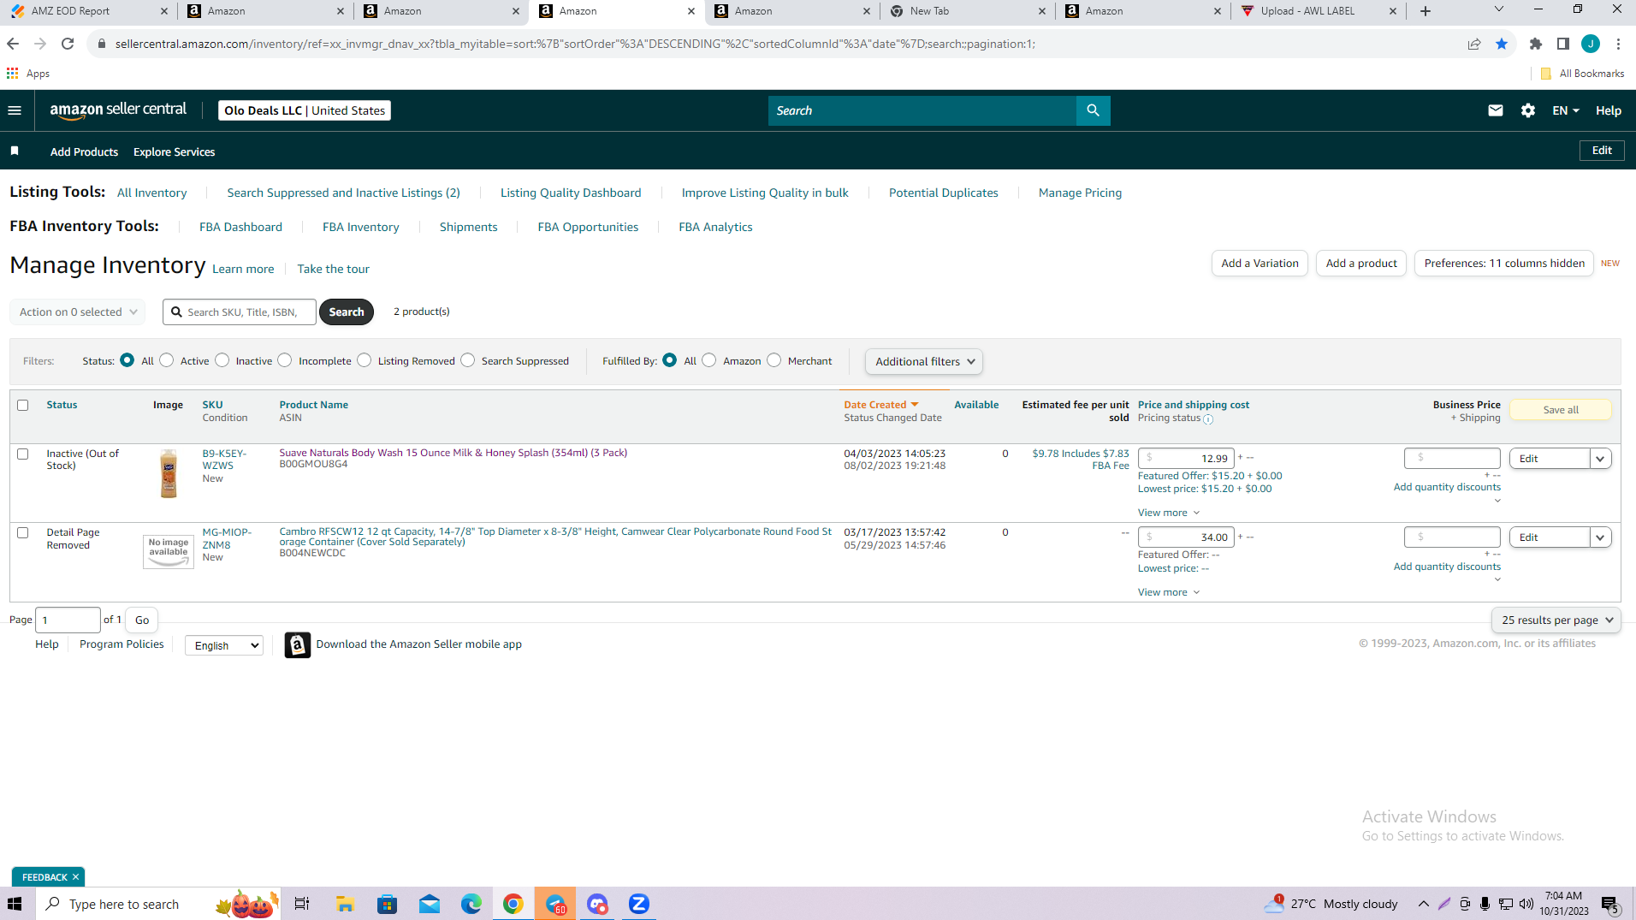Go back using the browser back arrow
The image size is (1636, 920).
point(13,44)
